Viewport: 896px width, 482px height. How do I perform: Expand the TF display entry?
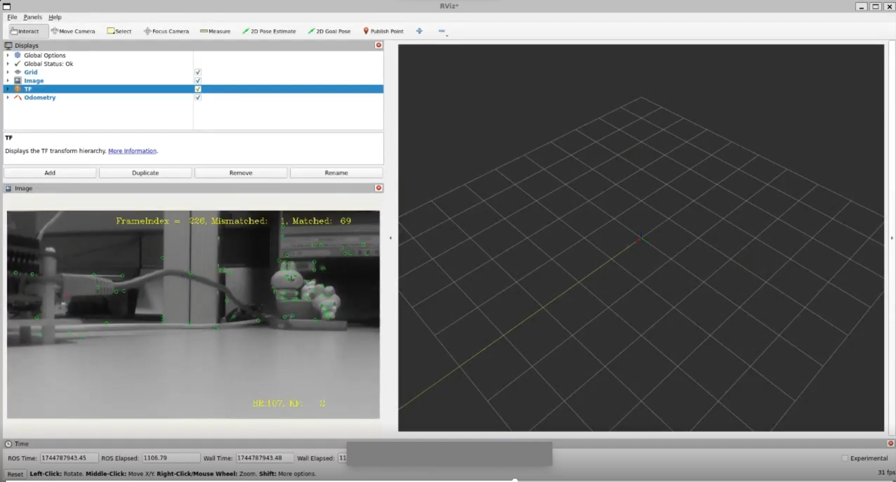tap(7, 89)
